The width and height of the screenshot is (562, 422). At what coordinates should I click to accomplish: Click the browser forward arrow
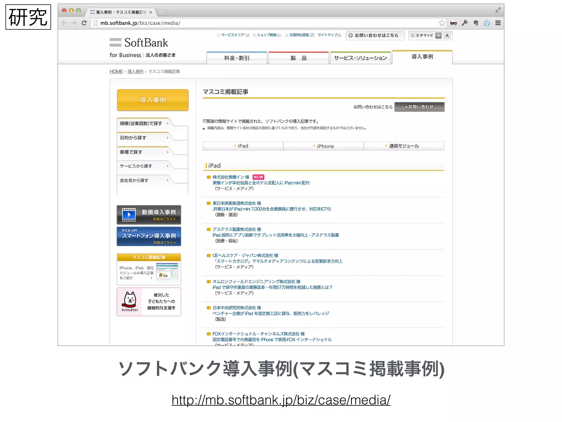[x=74, y=23]
